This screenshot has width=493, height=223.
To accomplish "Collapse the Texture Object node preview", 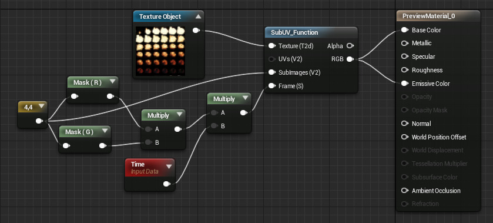I will coord(198,16).
